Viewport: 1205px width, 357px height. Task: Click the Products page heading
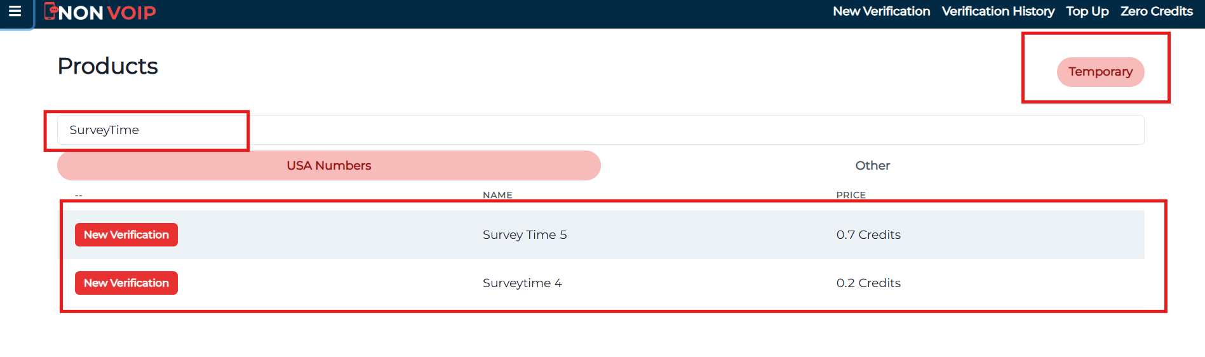108,66
